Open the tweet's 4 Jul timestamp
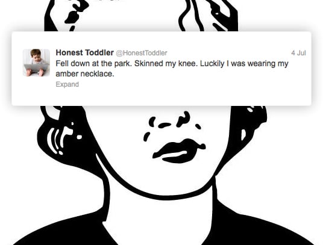The height and width of the screenshot is (245, 326). pyautogui.click(x=298, y=53)
